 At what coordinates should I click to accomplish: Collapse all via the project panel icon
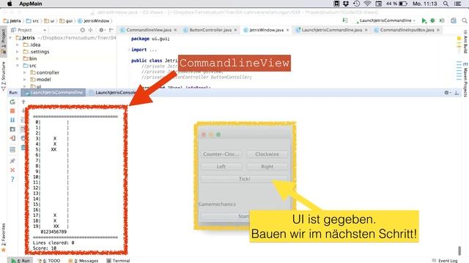[91, 30]
